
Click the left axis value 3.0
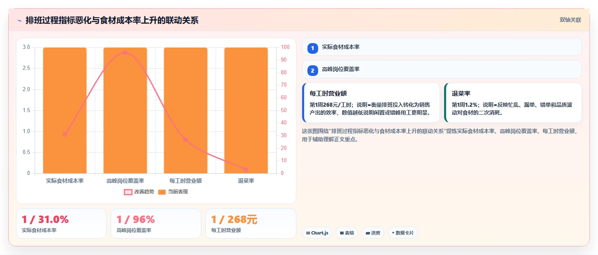click(26, 47)
